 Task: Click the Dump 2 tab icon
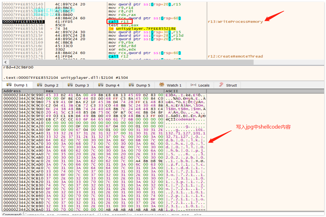click(39, 85)
